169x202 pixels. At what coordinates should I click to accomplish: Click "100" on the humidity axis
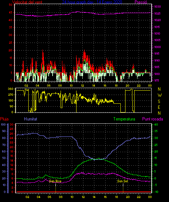click(3, 124)
